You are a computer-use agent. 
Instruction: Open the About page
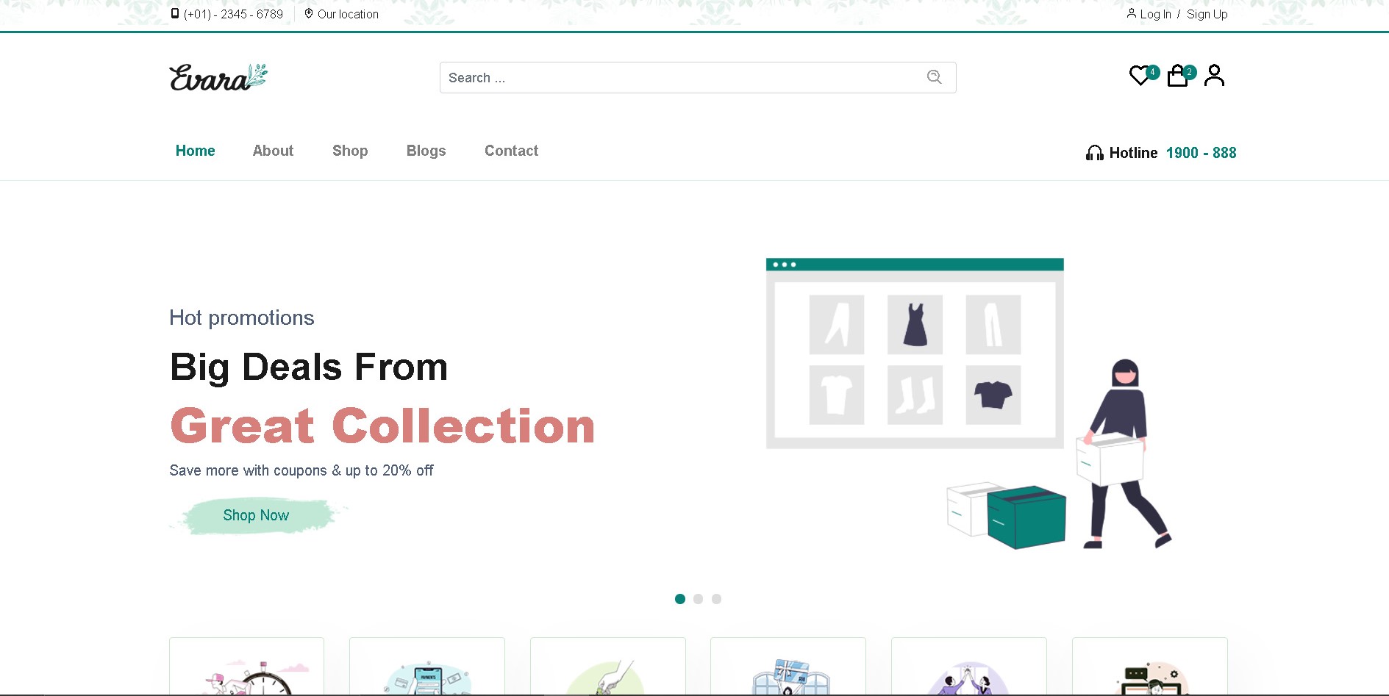click(x=274, y=151)
